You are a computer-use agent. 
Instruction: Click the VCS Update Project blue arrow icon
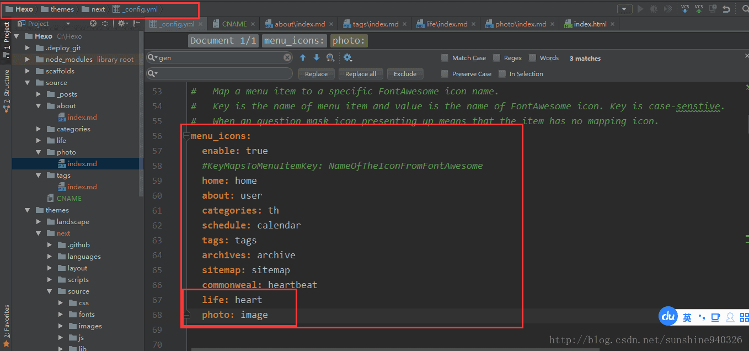685,9
